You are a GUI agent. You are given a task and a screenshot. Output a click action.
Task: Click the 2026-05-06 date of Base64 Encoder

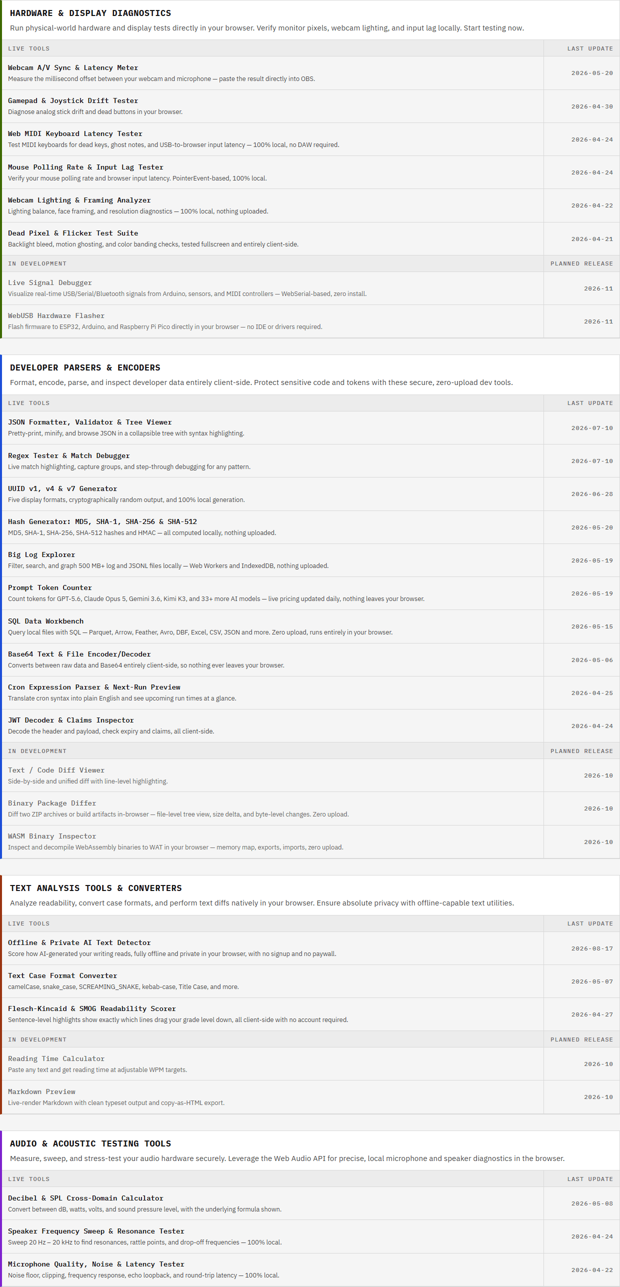coord(592,660)
